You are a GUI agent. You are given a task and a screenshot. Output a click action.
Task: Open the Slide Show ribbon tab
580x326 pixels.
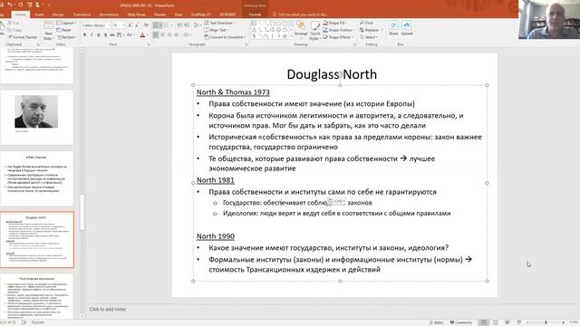[136, 14]
